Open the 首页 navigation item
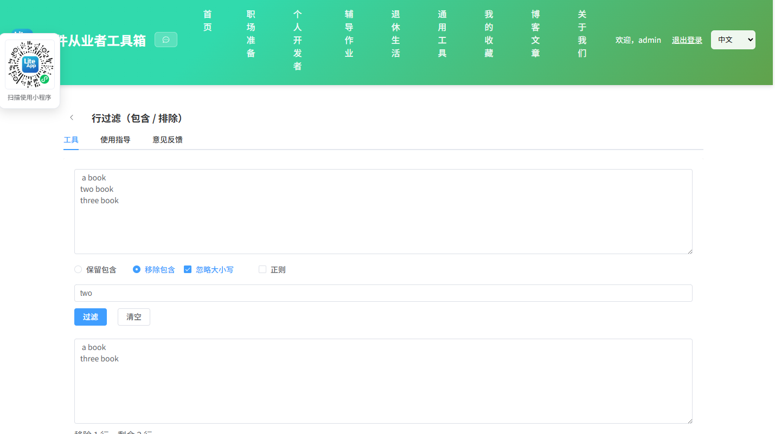Screen dimensions: 775x434 (x=208, y=21)
